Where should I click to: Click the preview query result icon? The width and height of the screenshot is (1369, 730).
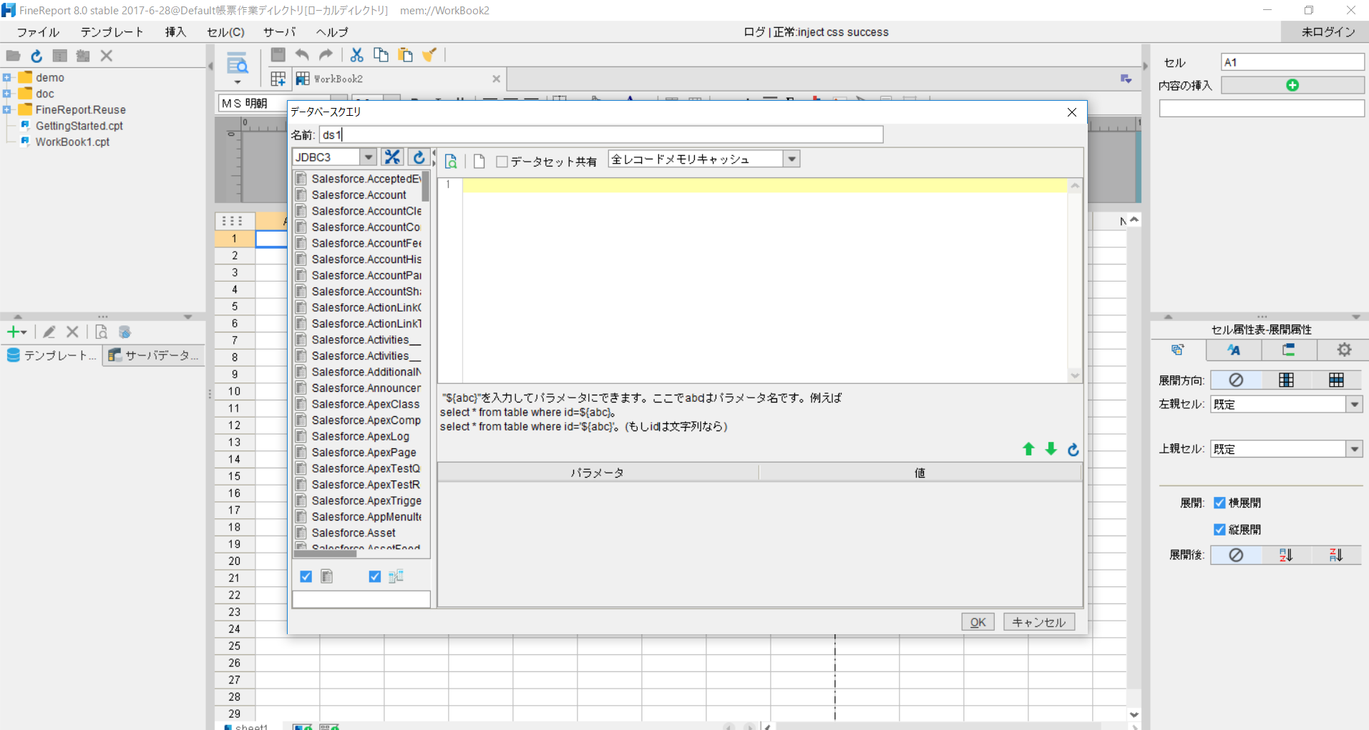coord(451,162)
